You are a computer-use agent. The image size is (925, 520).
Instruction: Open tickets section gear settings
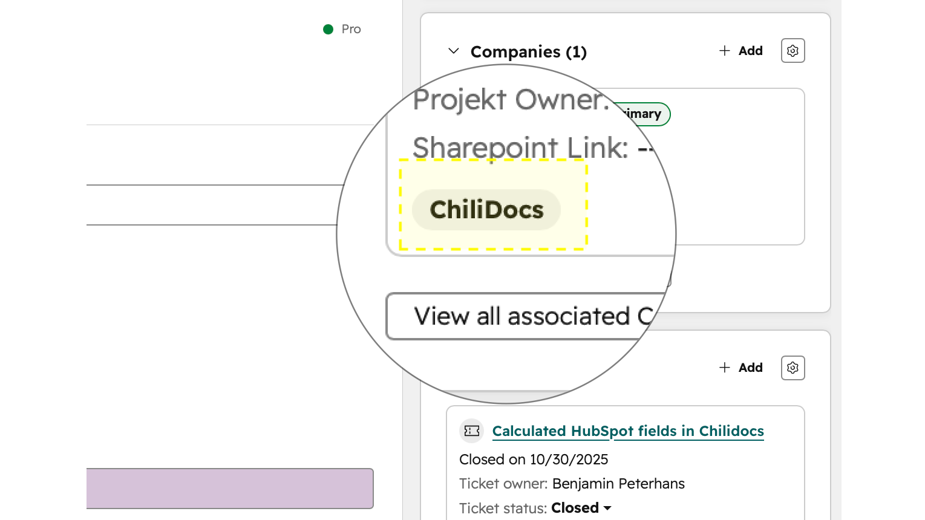pyautogui.click(x=793, y=368)
